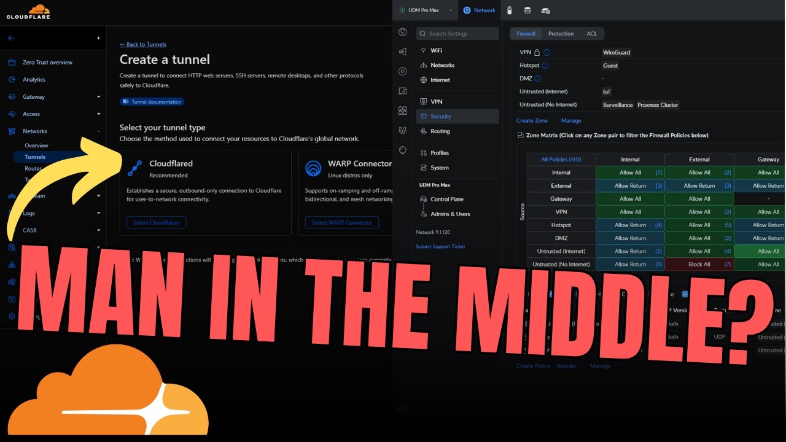Click the Select Cloudflared button
This screenshot has width=786, height=442.
[157, 223]
